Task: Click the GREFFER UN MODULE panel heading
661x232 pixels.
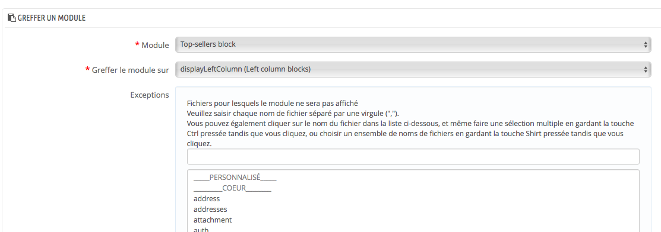Action: [x=52, y=18]
